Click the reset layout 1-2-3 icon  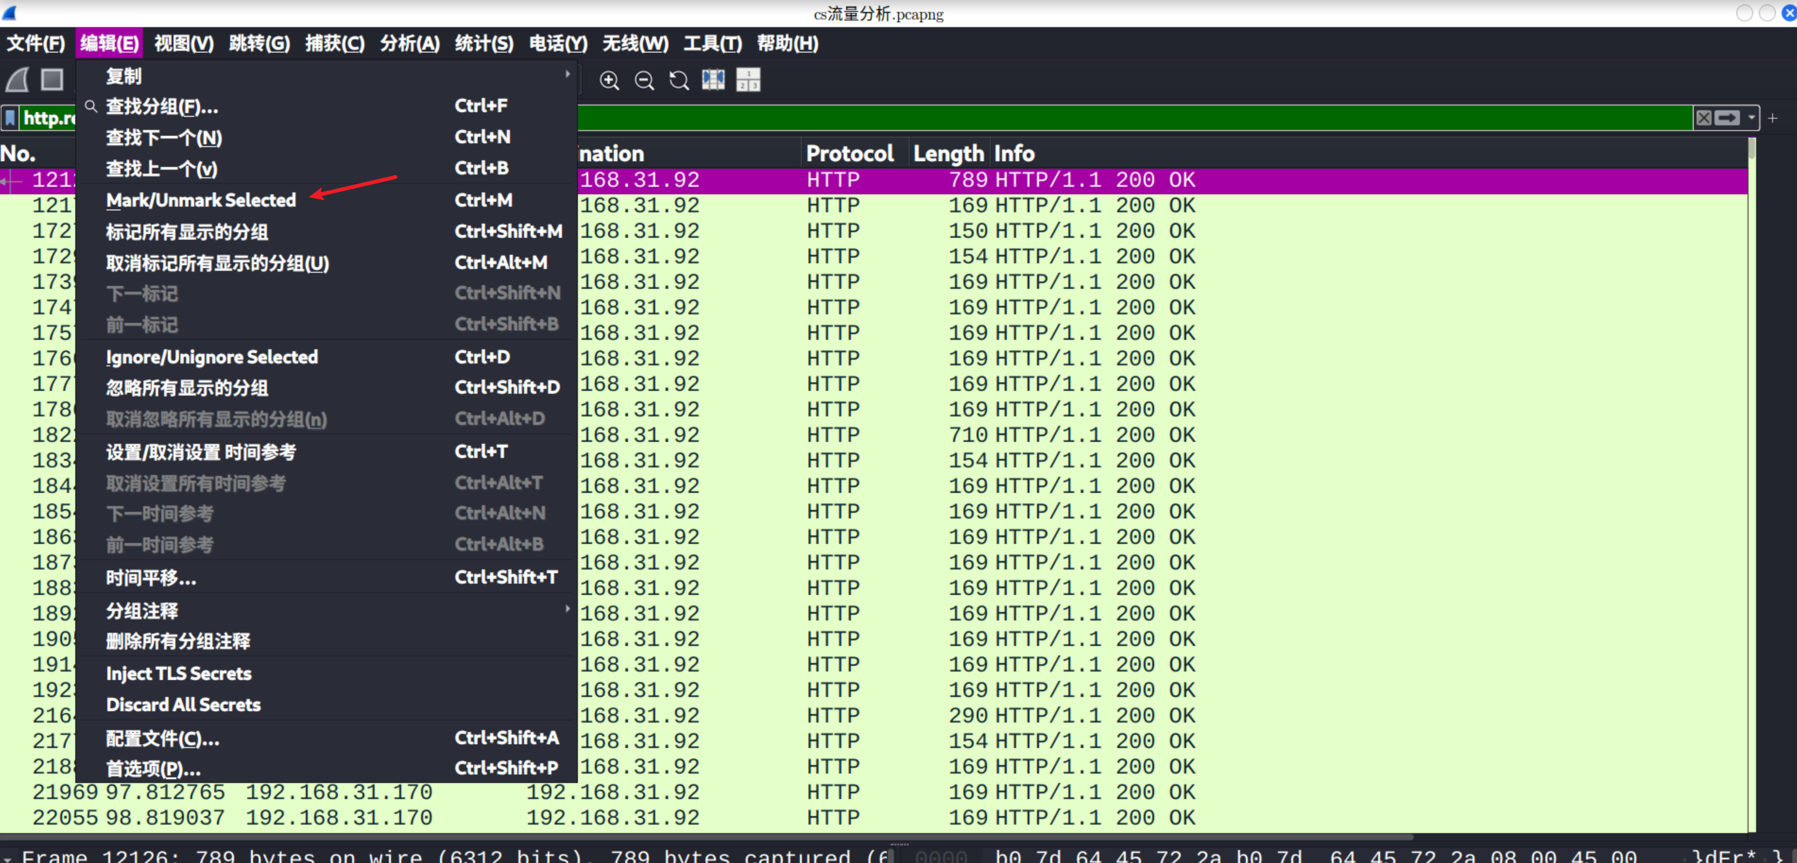tap(748, 79)
